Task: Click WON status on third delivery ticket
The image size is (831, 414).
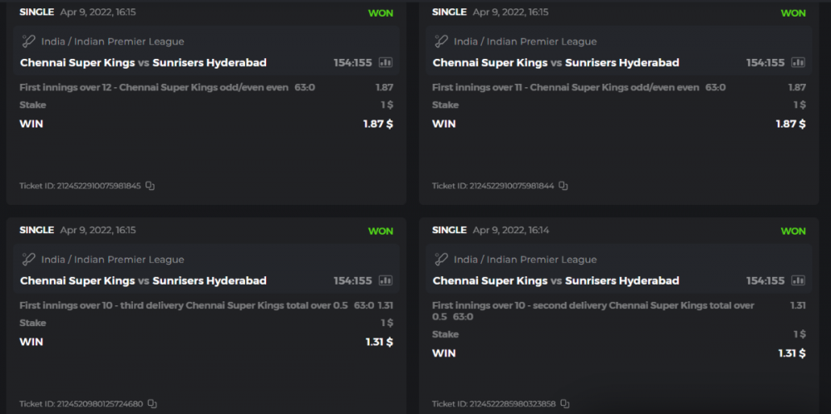Action: pyautogui.click(x=381, y=231)
